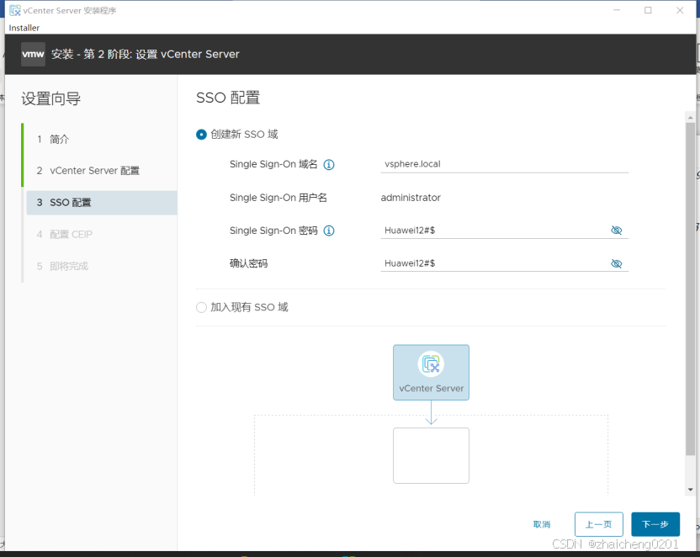The image size is (700, 557).
Task: Click the scrollbar up arrow
Action: [690, 118]
